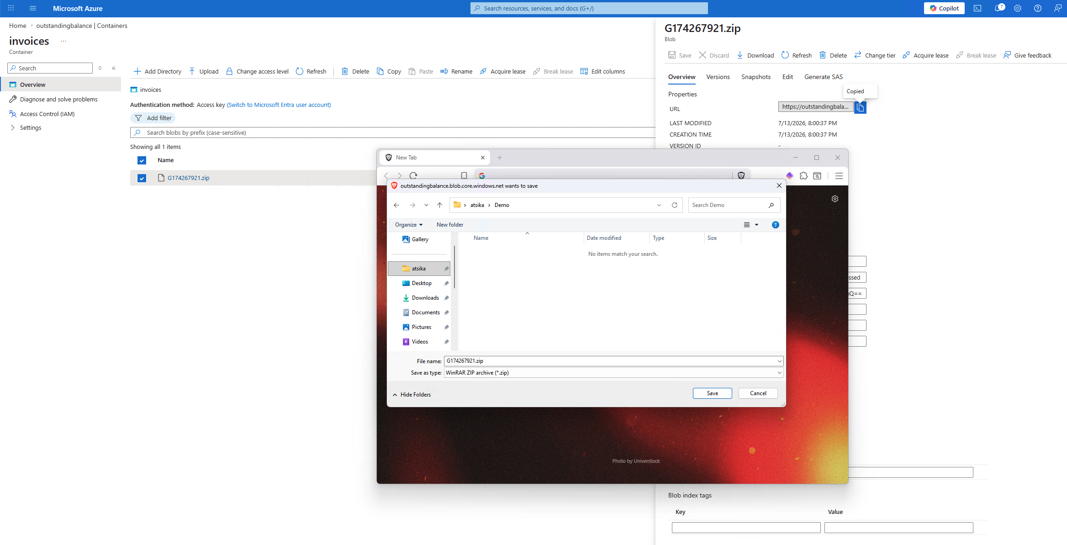Click Upload in the container toolbar
1067x545 pixels.
pyautogui.click(x=204, y=71)
